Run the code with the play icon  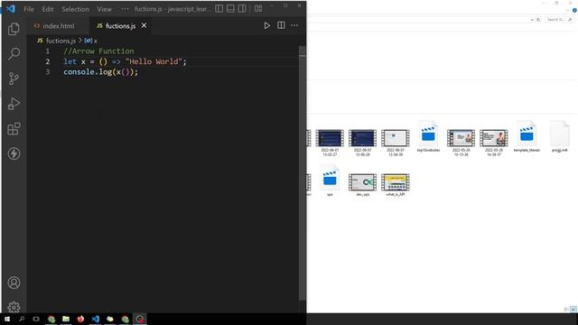point(266,25)
